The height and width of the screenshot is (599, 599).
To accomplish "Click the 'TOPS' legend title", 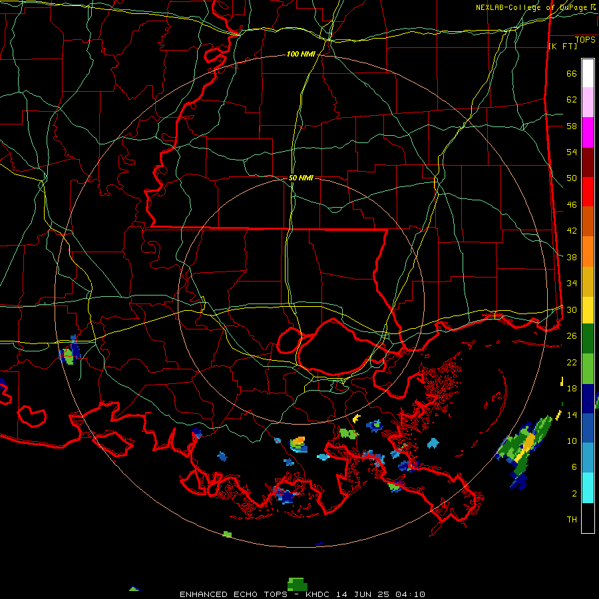I will click(585, 40).
